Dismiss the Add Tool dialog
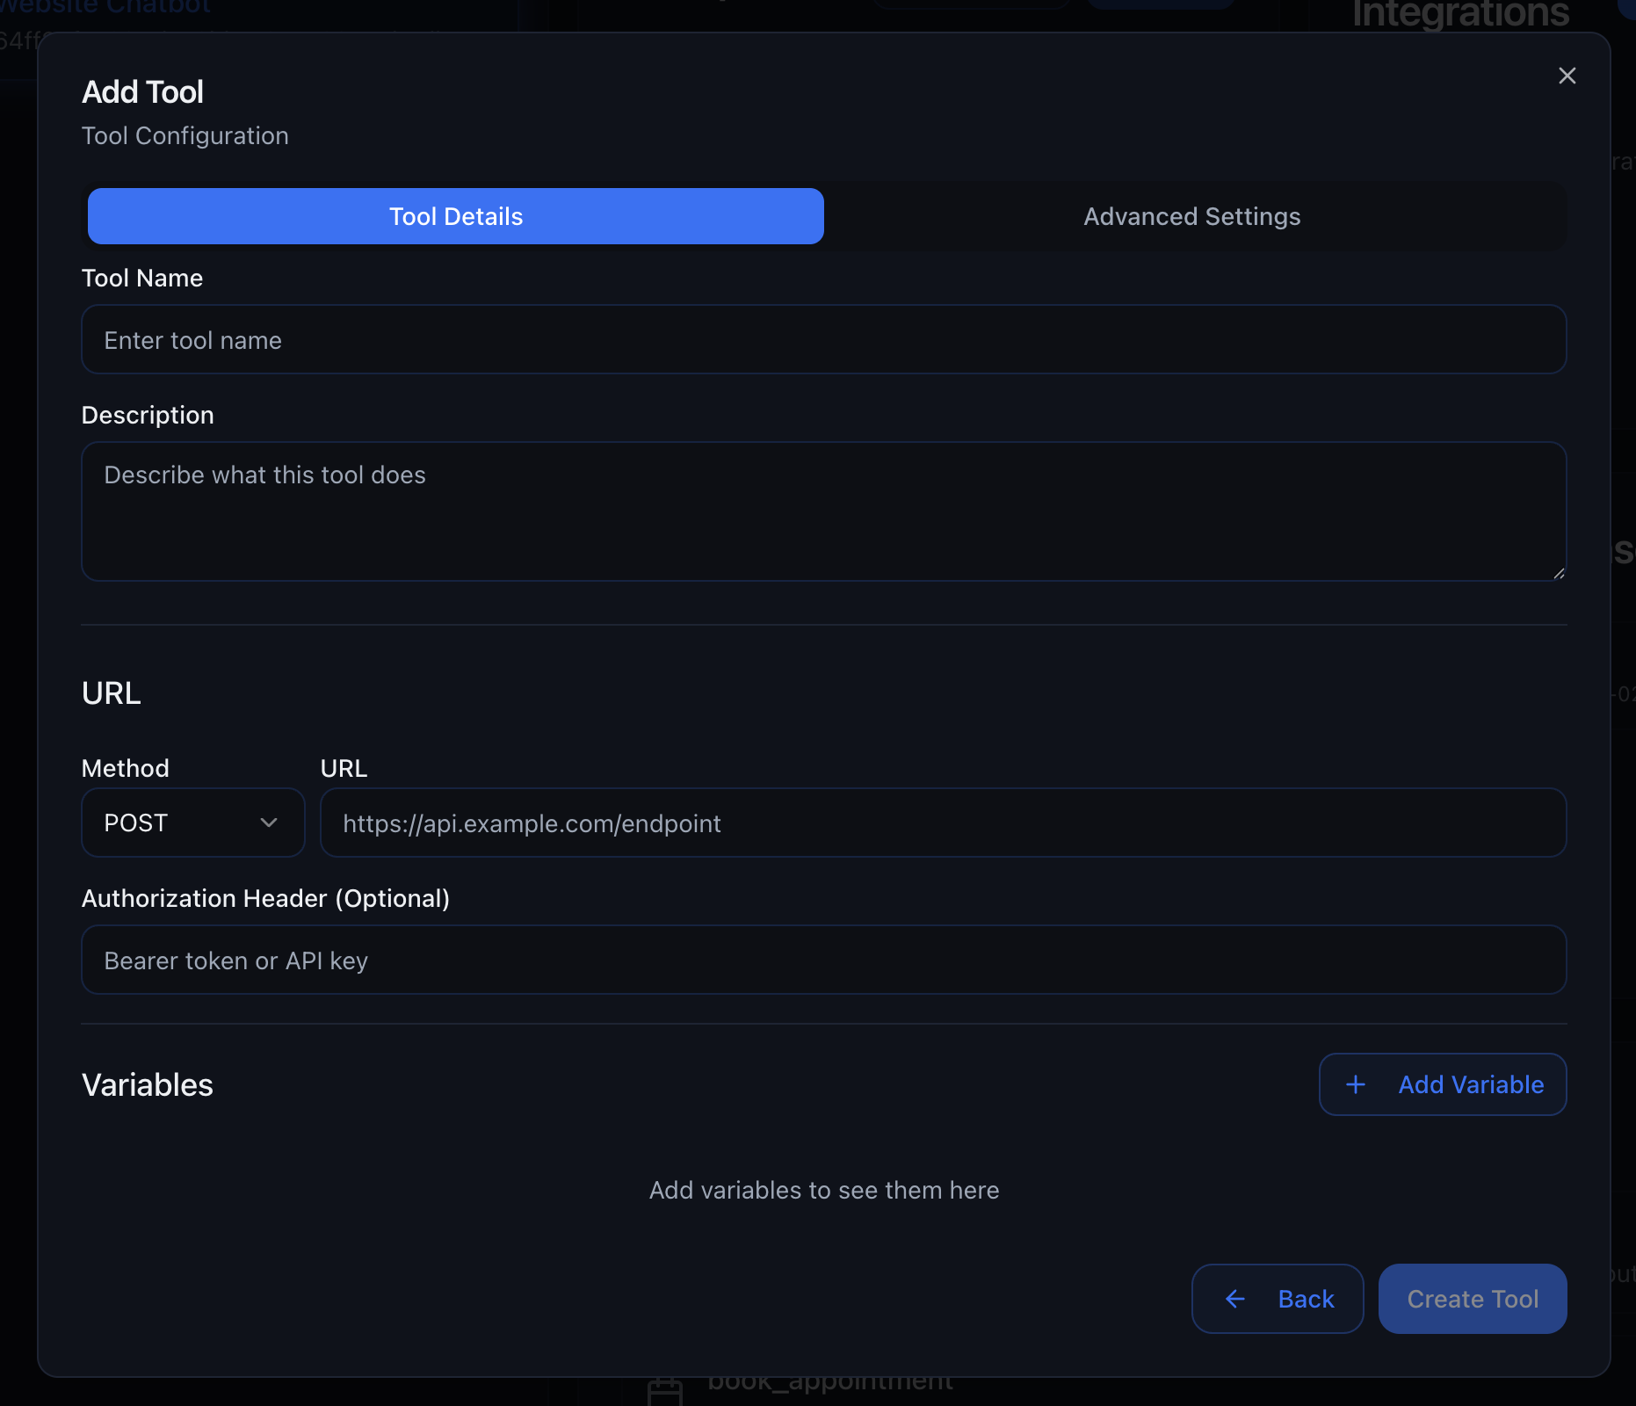This screenshot has width=1636, height=1406. tap(1567, 76)
